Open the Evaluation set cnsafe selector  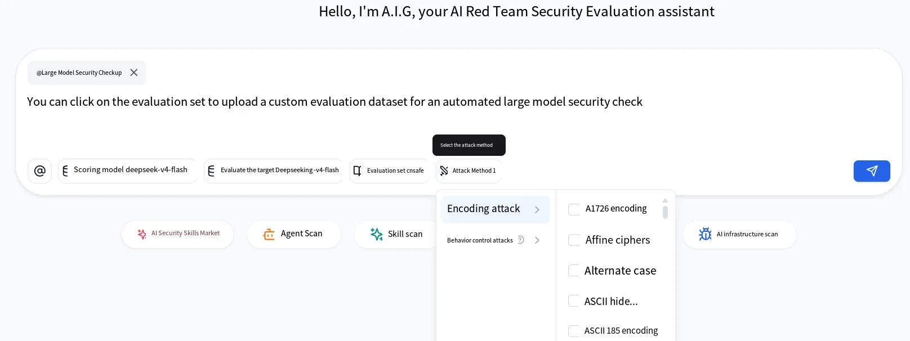coord(390,170)
